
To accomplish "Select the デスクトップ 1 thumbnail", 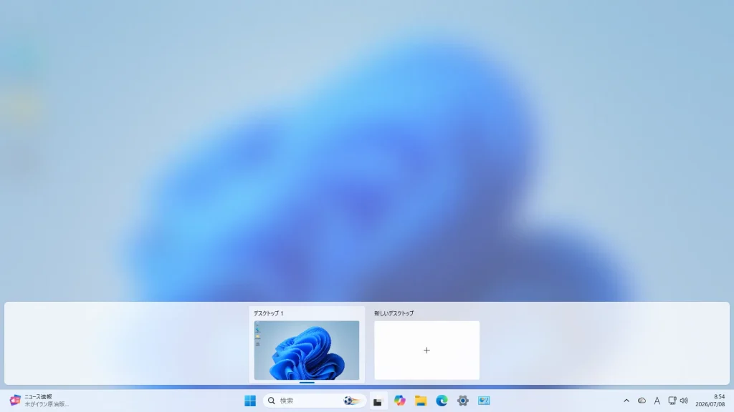I will pos(307,350).
